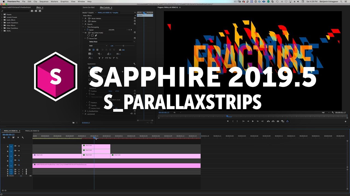350x196 pixels.
Task: Toggle Text (FRACTURE) layer visibility eye
Action: tap(85, 33)
